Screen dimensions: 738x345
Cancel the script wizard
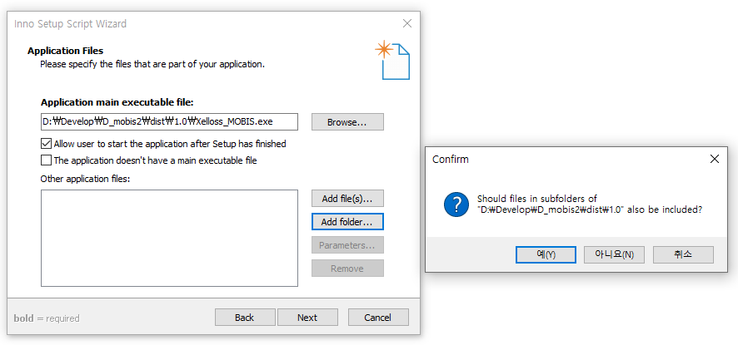(378, 318)
